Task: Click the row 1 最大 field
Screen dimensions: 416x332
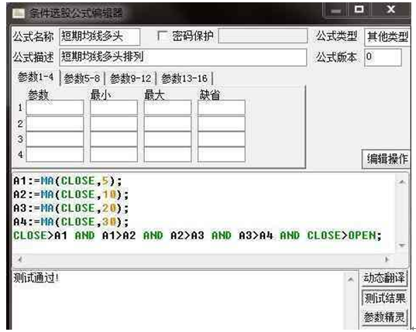Action: tap(167, 108)
